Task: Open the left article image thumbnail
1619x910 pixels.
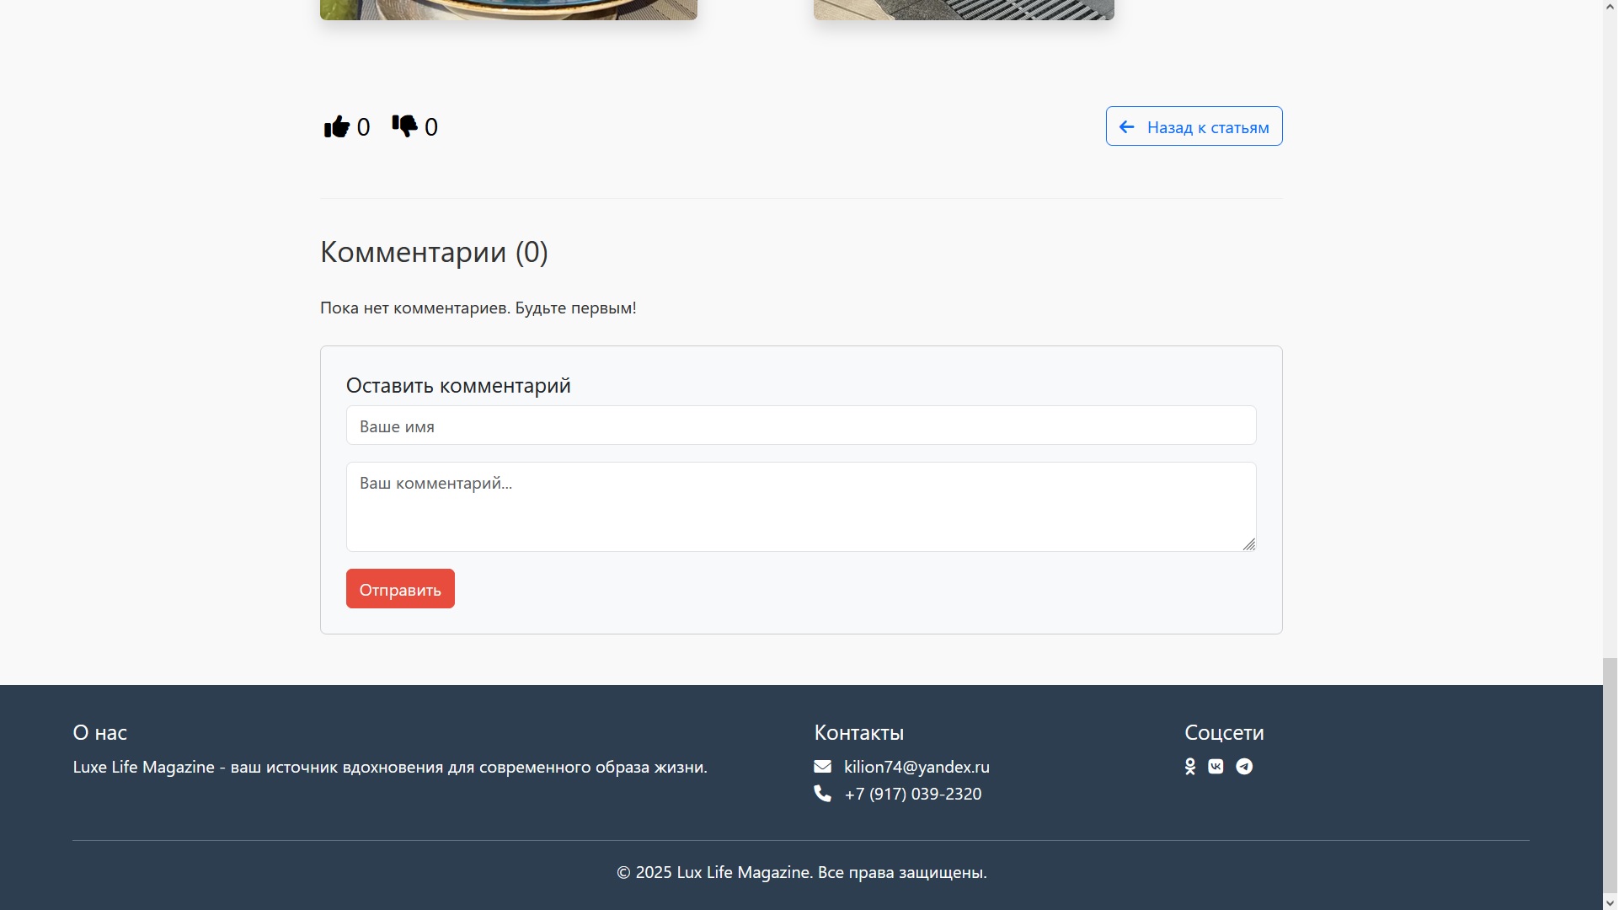Action: (x=508, y=9)
